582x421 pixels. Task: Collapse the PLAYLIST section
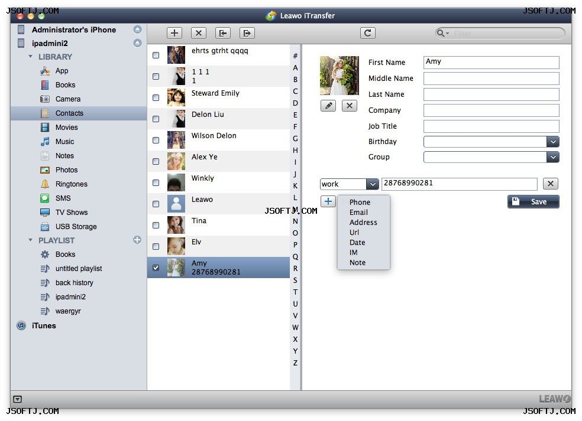click(x=30, y=240)
